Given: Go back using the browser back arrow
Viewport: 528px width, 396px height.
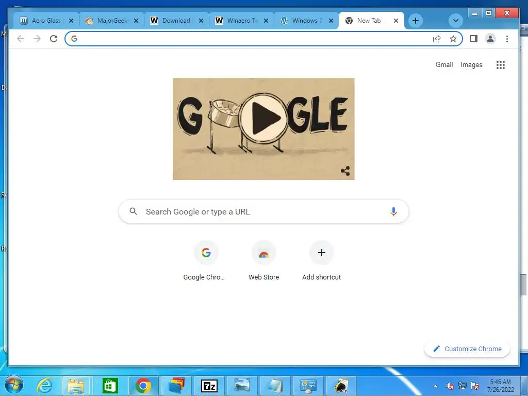Looking at the screenshot, I should (x=21, y=39).
